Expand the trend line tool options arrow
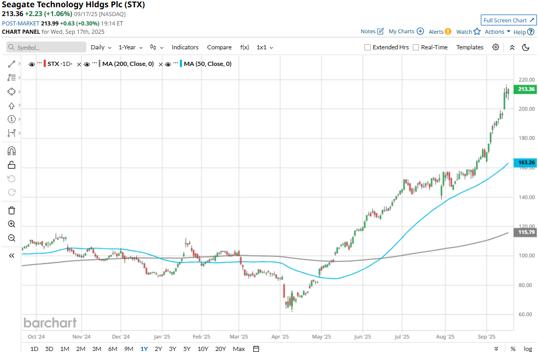 pyautogui.click(x=19, y=64)
